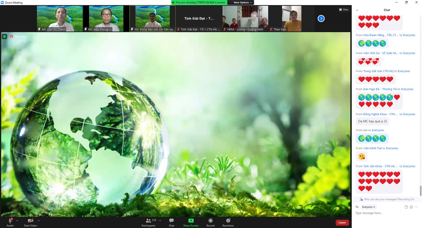Viewport: 422px width, 228px height.
Task: Select HĐM - Lượng - Quảng Ninh tile
Action: 245,18
